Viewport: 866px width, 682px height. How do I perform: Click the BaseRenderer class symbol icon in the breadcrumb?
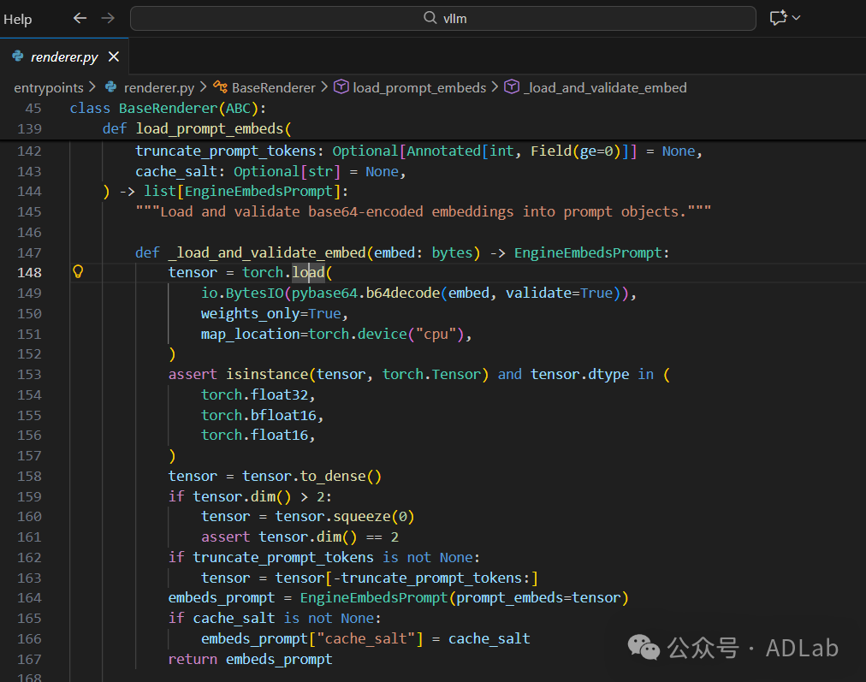click(220, 87)
